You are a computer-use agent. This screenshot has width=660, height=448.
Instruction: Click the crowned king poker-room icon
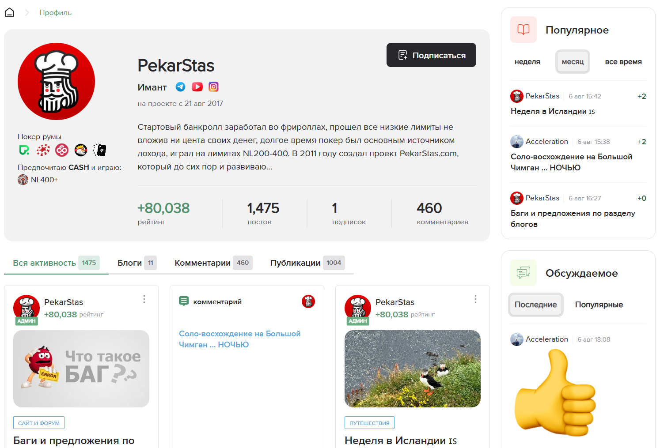pyautogui.click(x=81, y=151)
